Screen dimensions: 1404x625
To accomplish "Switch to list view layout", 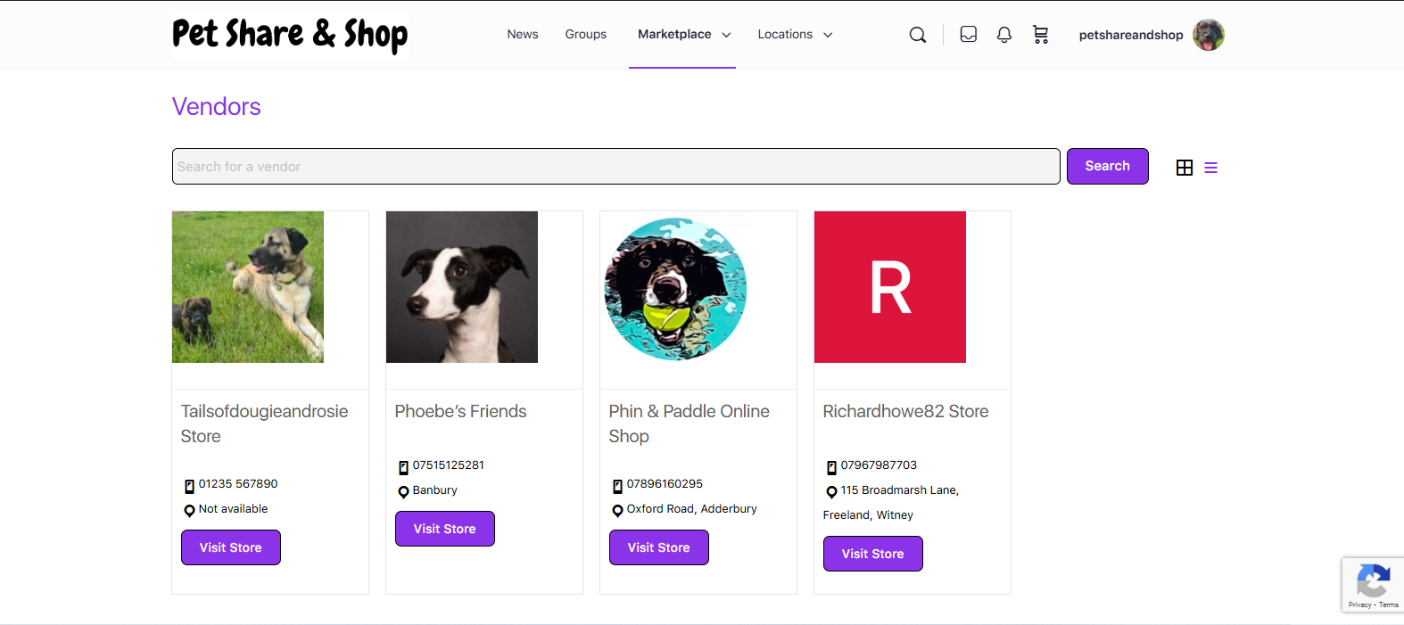I will click(x=1210, y=168).
